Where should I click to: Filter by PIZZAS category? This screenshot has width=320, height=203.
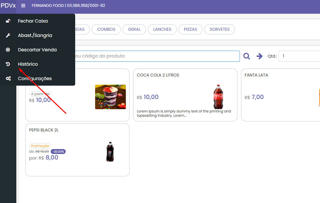(x=190, y=29)
